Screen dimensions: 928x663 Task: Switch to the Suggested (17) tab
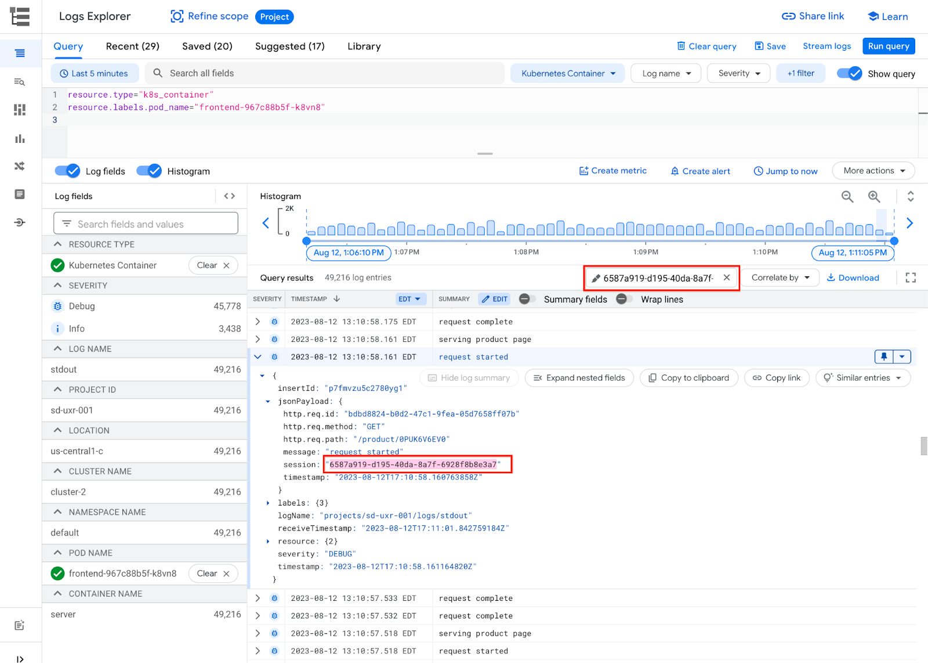point(290,46)
